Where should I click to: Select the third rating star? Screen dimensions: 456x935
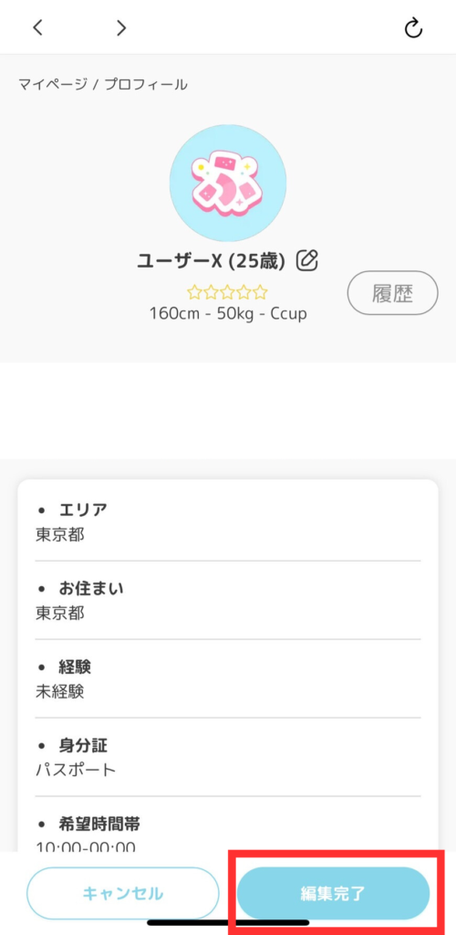[227, 292]
